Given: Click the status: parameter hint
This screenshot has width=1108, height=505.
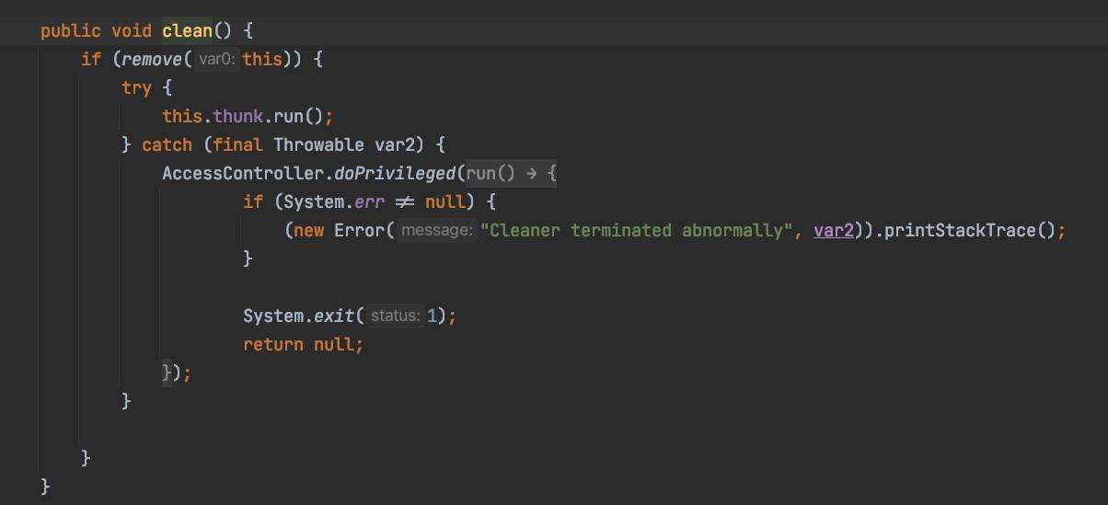Looking at the screenshot, I should pos(396,316).
